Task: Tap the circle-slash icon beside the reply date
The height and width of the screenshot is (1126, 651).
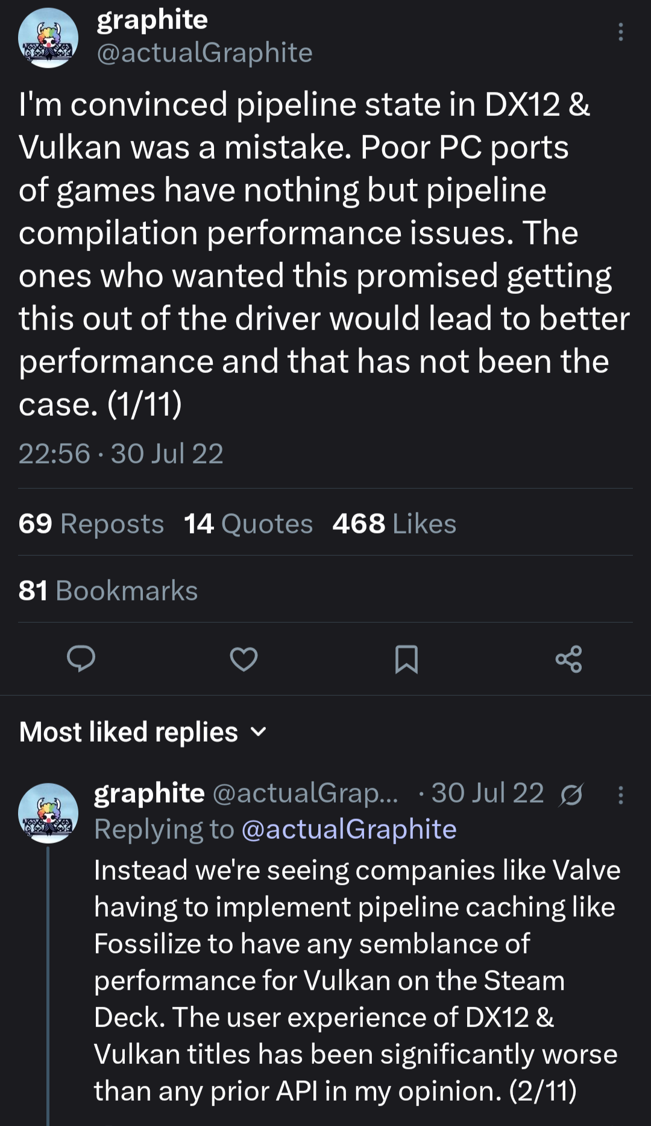Action: pyautogui.click(x=571, y=795)
